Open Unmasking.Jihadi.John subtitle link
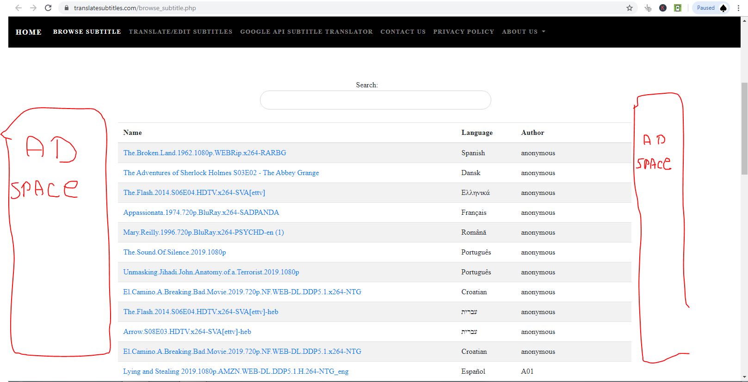Viewport: 748px width, 382px height. tap(211, 272)
